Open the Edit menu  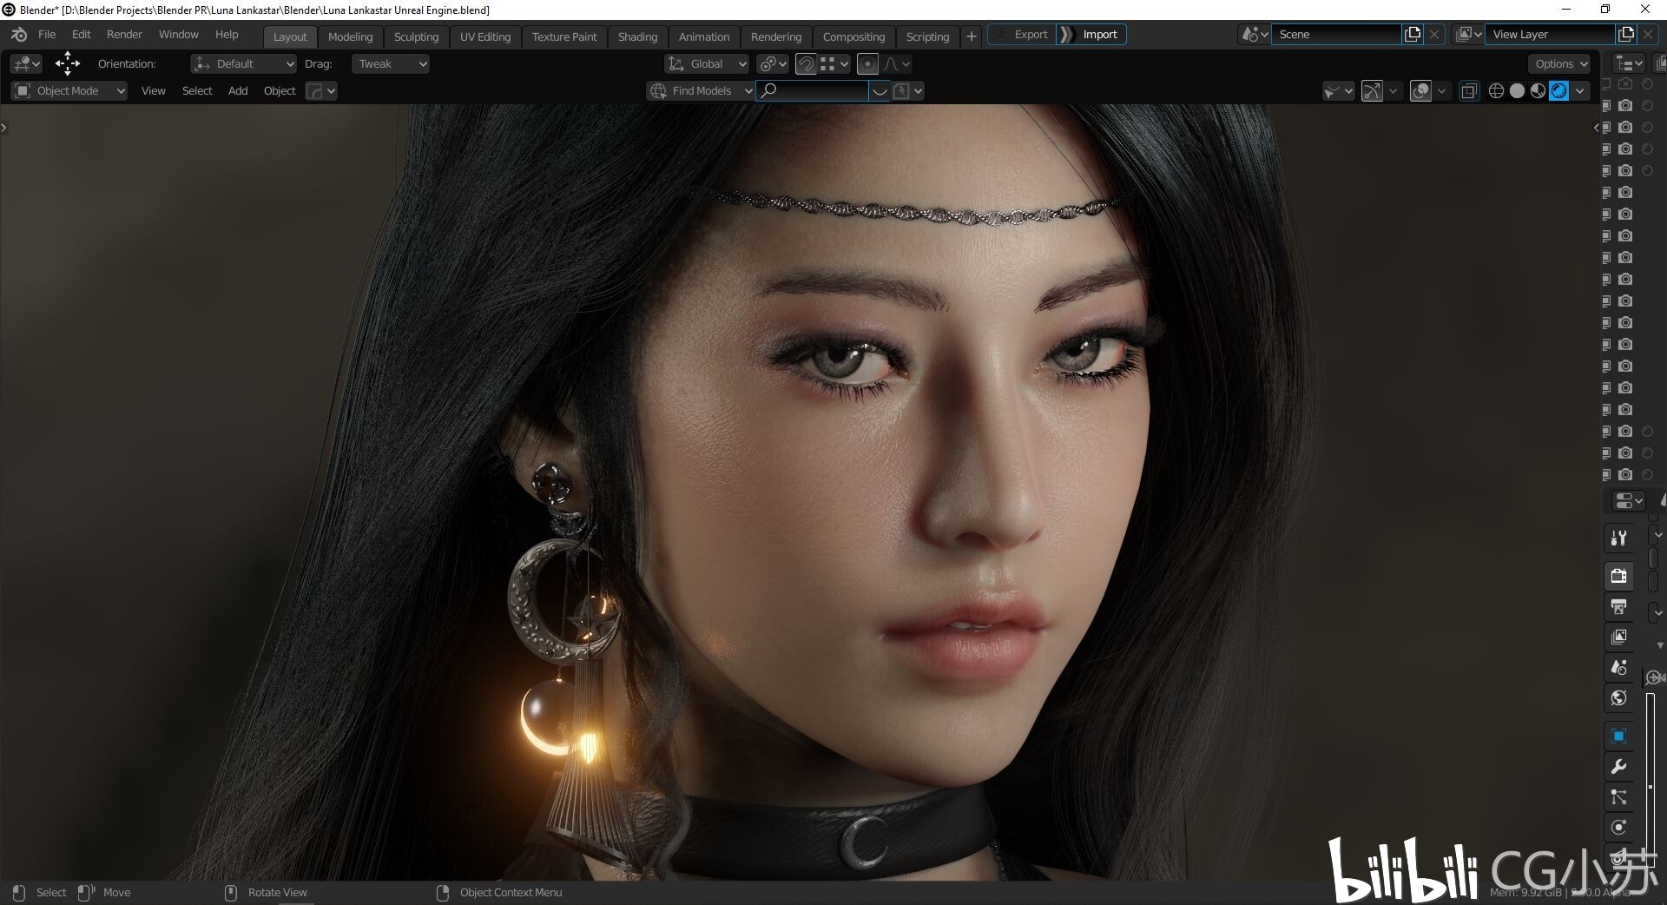(82, 35)
